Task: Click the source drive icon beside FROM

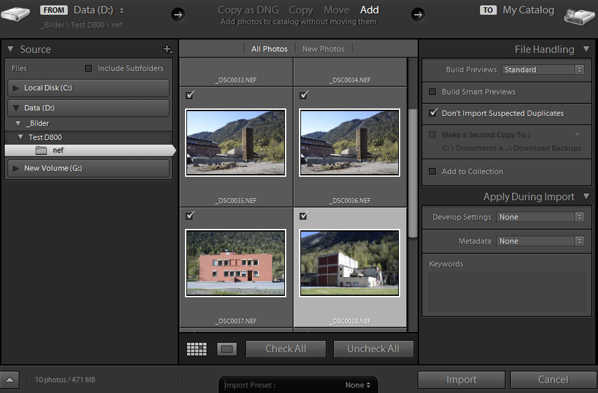Action: click(x=15, y=14)
